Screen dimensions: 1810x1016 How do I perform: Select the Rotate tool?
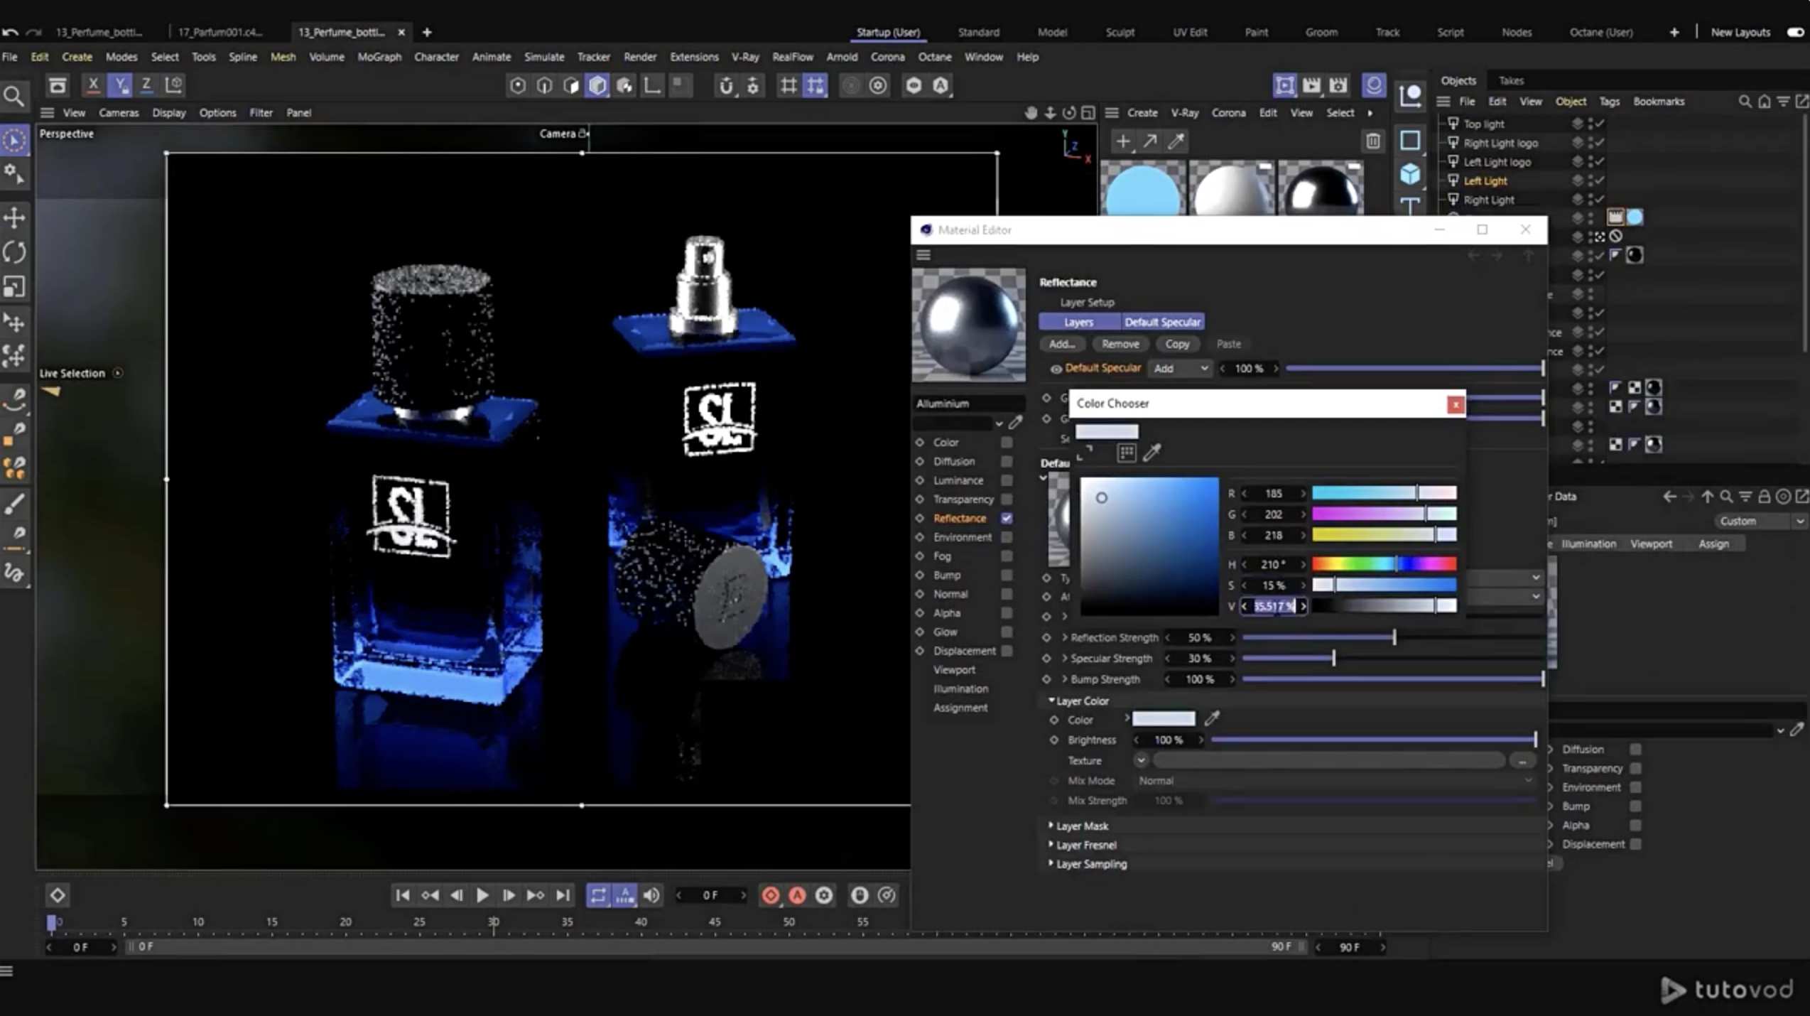click(15, 252)
